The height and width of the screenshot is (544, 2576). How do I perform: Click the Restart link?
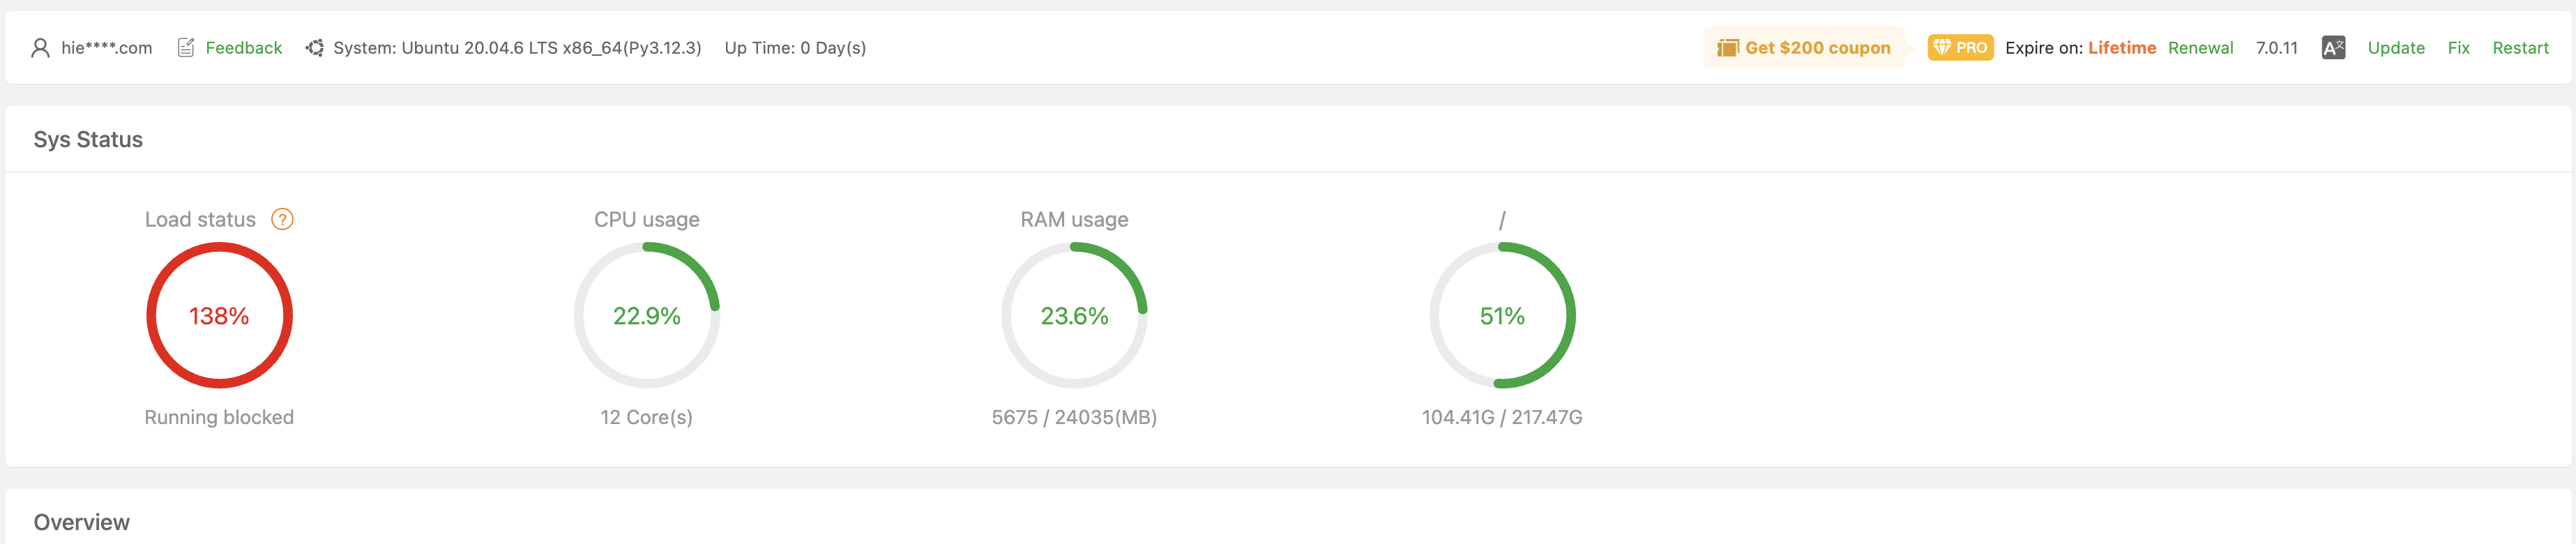(x=2520, y=48)
